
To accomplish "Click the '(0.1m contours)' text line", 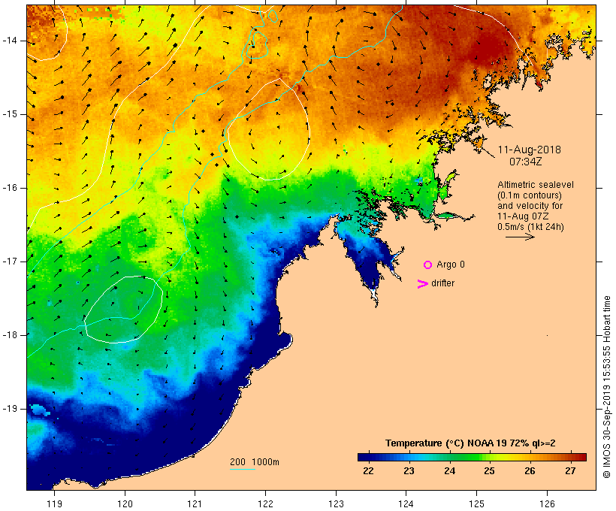I will tap(530, 195).
